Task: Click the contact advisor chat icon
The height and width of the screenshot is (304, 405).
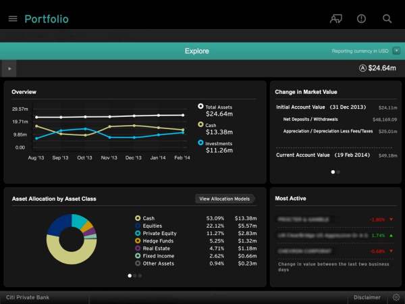Action: coord(336,19)
